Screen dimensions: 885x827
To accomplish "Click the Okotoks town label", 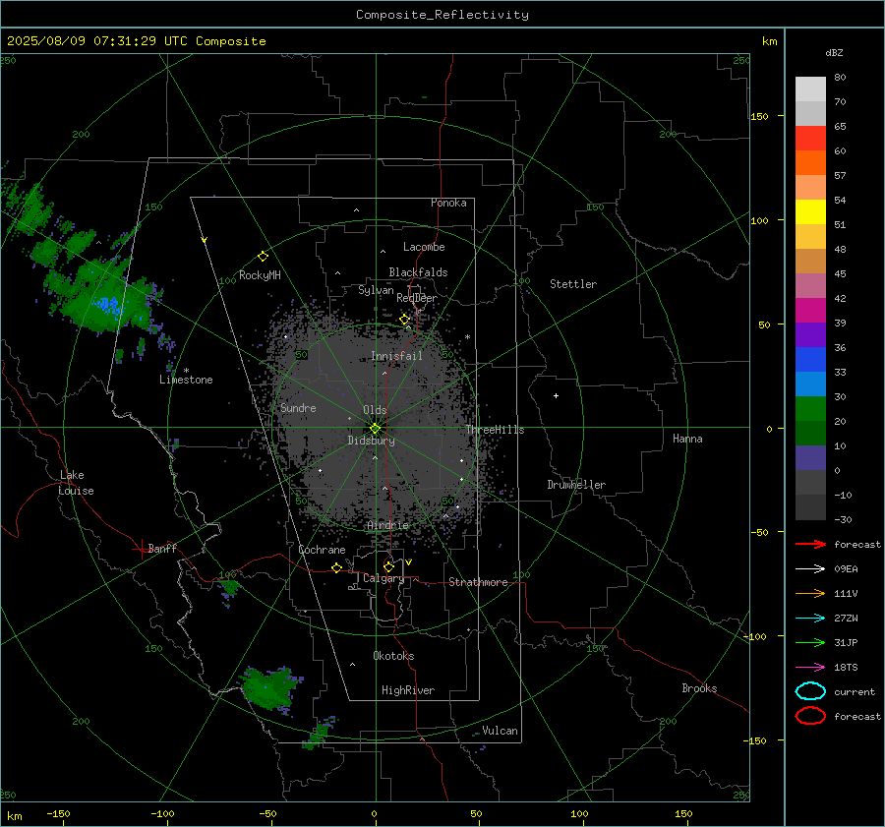I will 393,656.
